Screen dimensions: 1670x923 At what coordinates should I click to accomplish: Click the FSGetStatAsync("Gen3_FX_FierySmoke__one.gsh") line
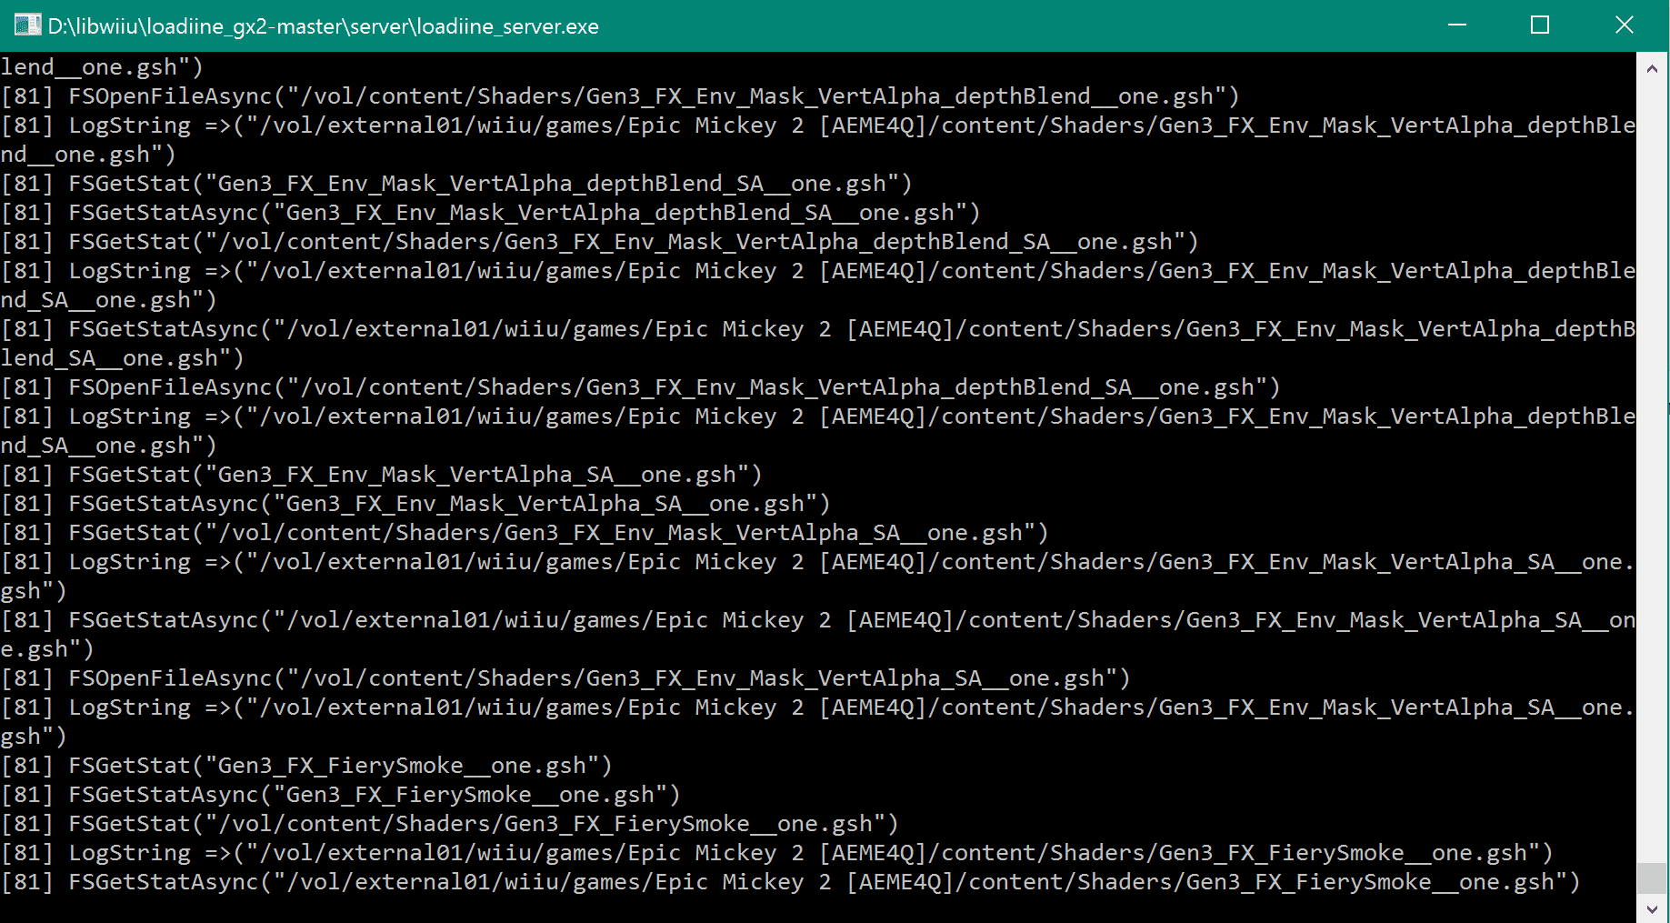point(340,795)
